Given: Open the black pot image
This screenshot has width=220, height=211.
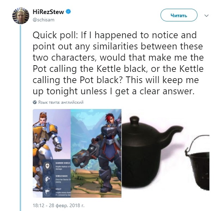Looking at the screenshot, I should pos(198,163).
